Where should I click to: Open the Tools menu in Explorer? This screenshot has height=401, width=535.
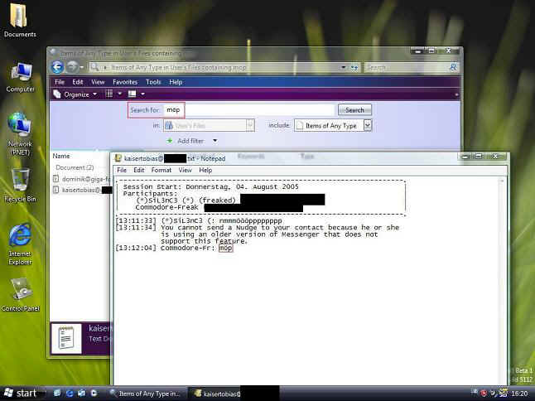click(x=153, y=82)
